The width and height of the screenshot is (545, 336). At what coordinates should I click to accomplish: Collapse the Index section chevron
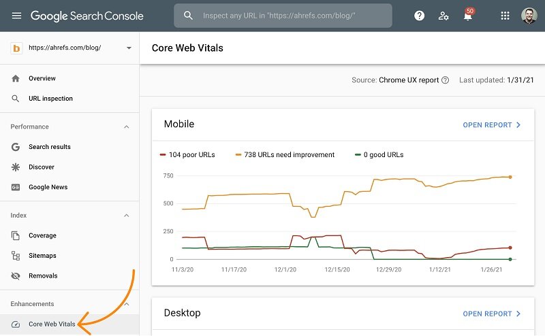[127, 216]
